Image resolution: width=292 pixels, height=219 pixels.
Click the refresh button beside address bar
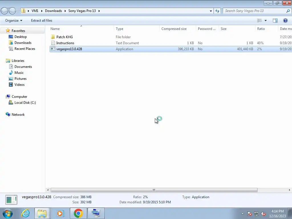(x=217, y=11)
